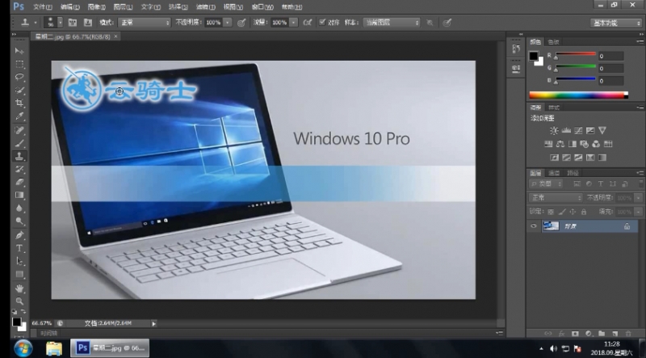Viewport: 646px width, 358px height.
Task: Select the Quick Selection tool
Action: (19, 90)
